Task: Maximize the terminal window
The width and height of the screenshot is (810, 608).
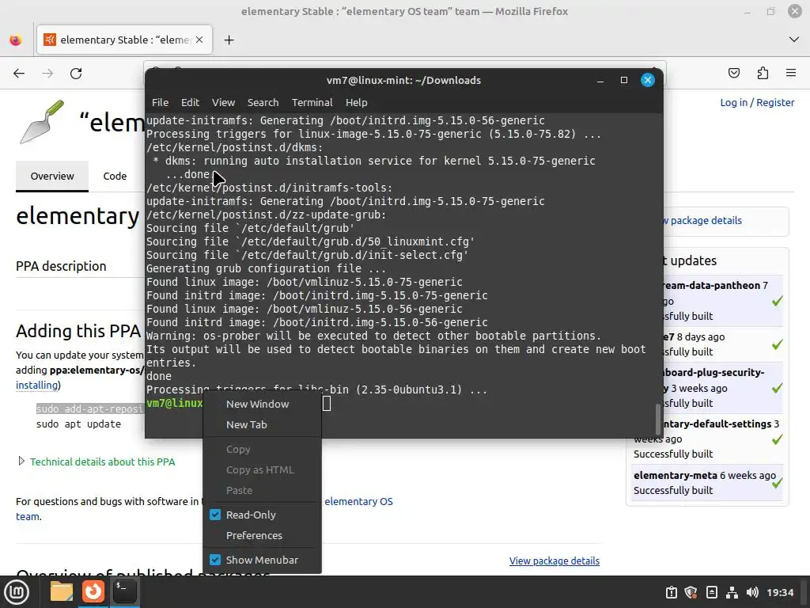Action: tap(623, 80)
